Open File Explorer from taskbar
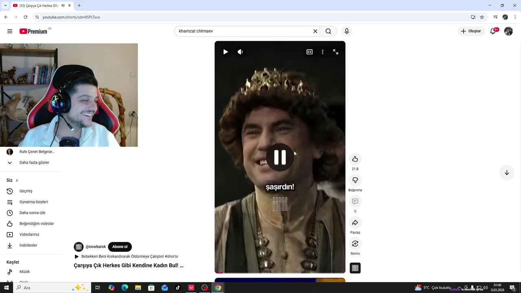The width and height of the screenshot is (521, 293). click(x=138, y=288)
